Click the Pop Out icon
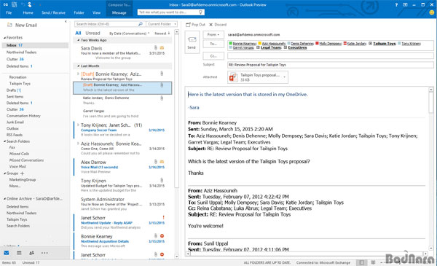This screenshot has height=266, width=437. pos(188,25)
